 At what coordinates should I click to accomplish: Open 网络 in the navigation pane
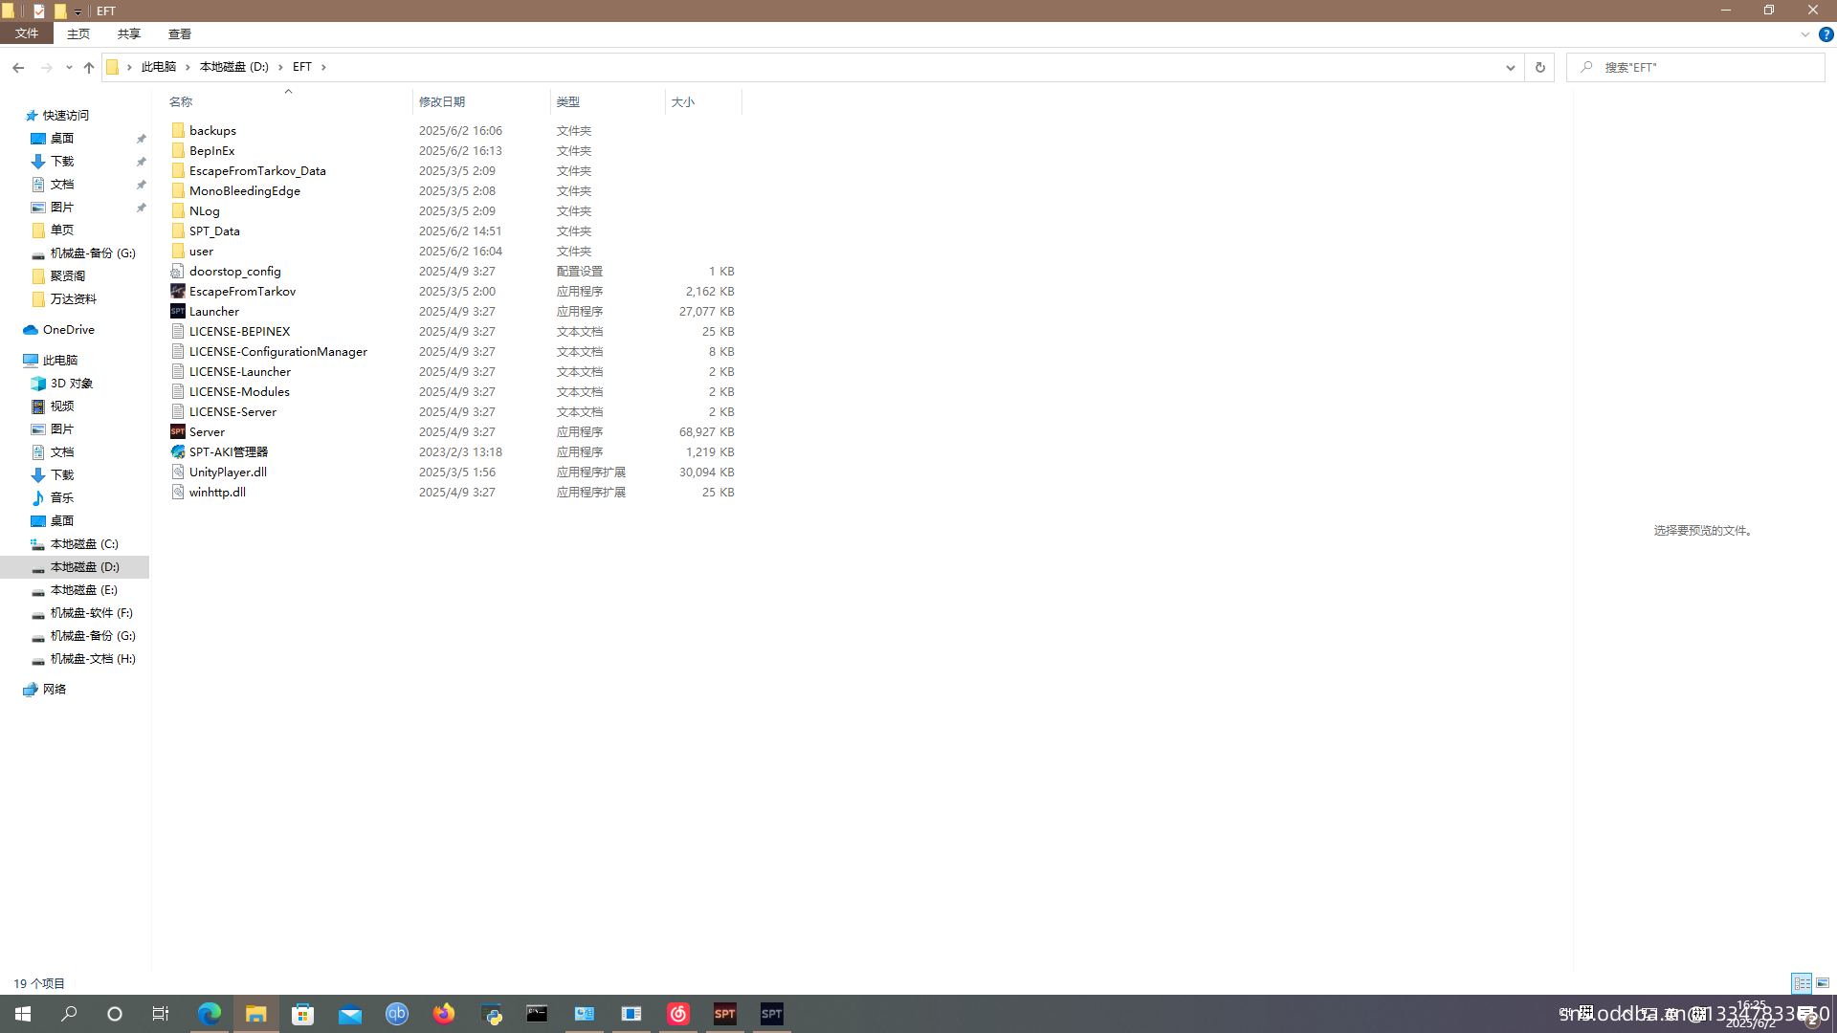click(x=55, y=689)
